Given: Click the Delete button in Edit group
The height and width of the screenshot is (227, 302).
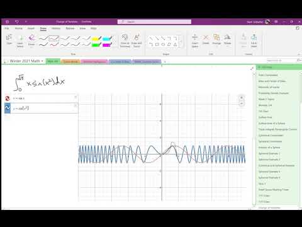Looking at the screenshot, I should coord(206,40).
